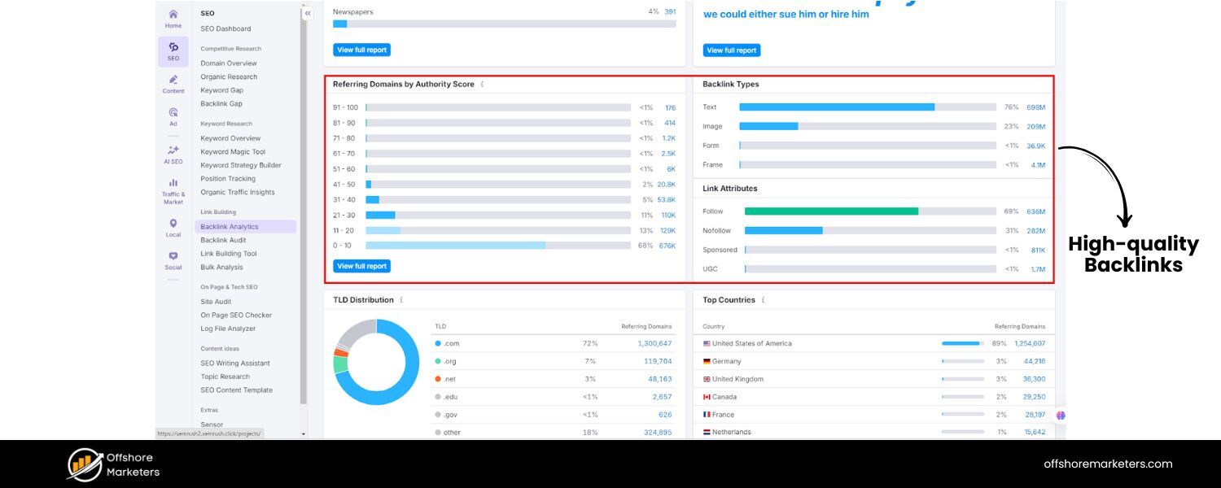1221x488 pixels.
Task: Select the Social icon in the sidebar
Action: [x=173, y=260]
